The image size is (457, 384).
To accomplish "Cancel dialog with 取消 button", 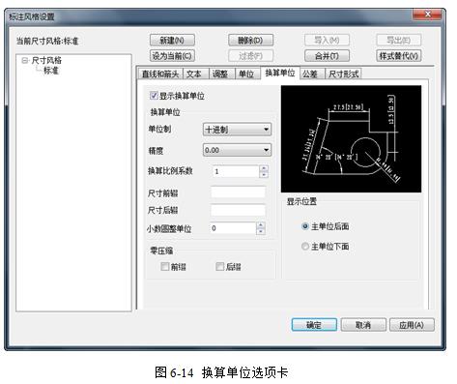I will [x=363, y=325].
